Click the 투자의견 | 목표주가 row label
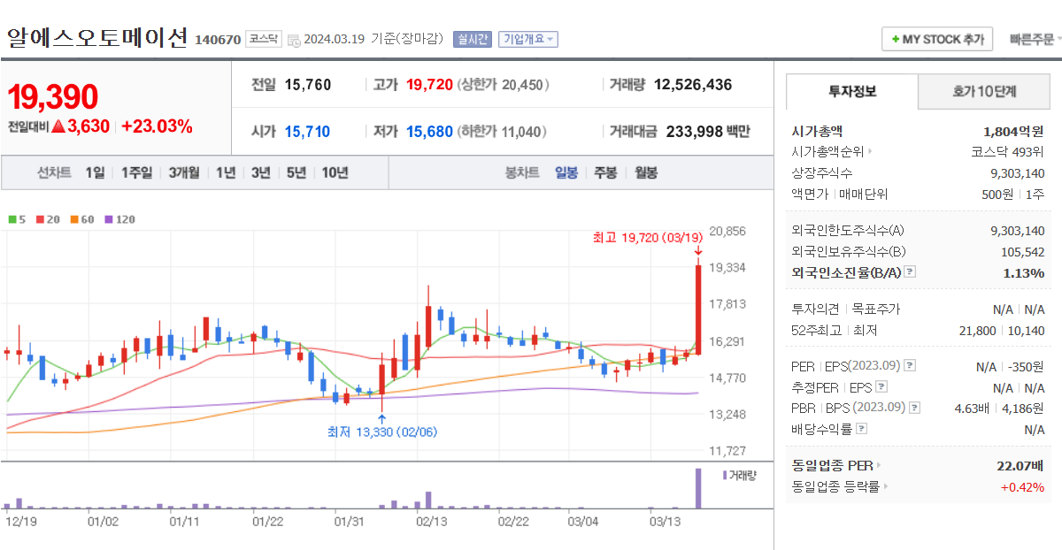Image resolution: width=1062 pixels, height=550 pixels. [x=846, y=309]
